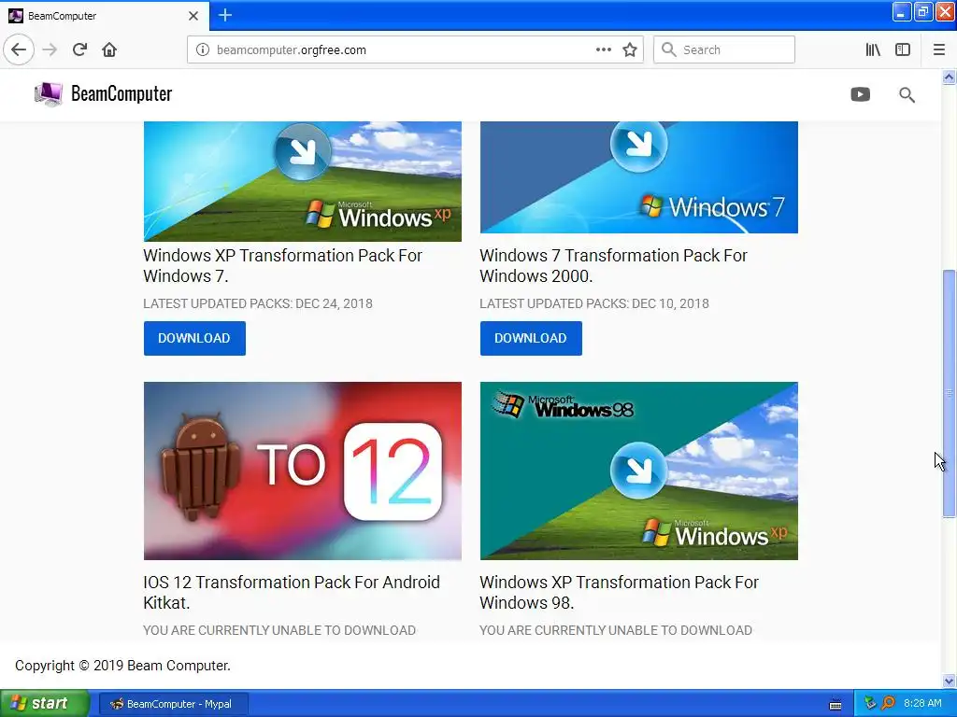This screenshot has width=957, height=717.
Task: Show site information icon in address bar
Action: point(203,50)
